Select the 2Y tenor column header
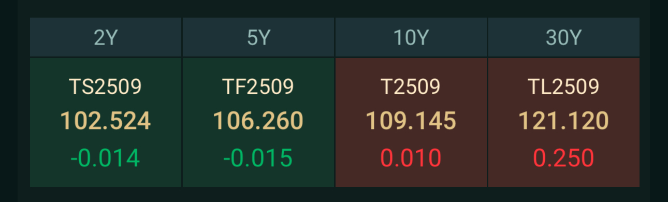This screenshot has width=668, height=202. (x=106, y=37)
